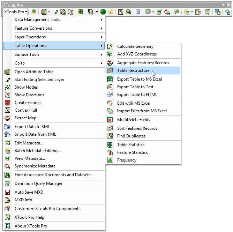Select Aggregate Features/Records
The width and height of the screenshot is (233, 232).
(143, 63)
